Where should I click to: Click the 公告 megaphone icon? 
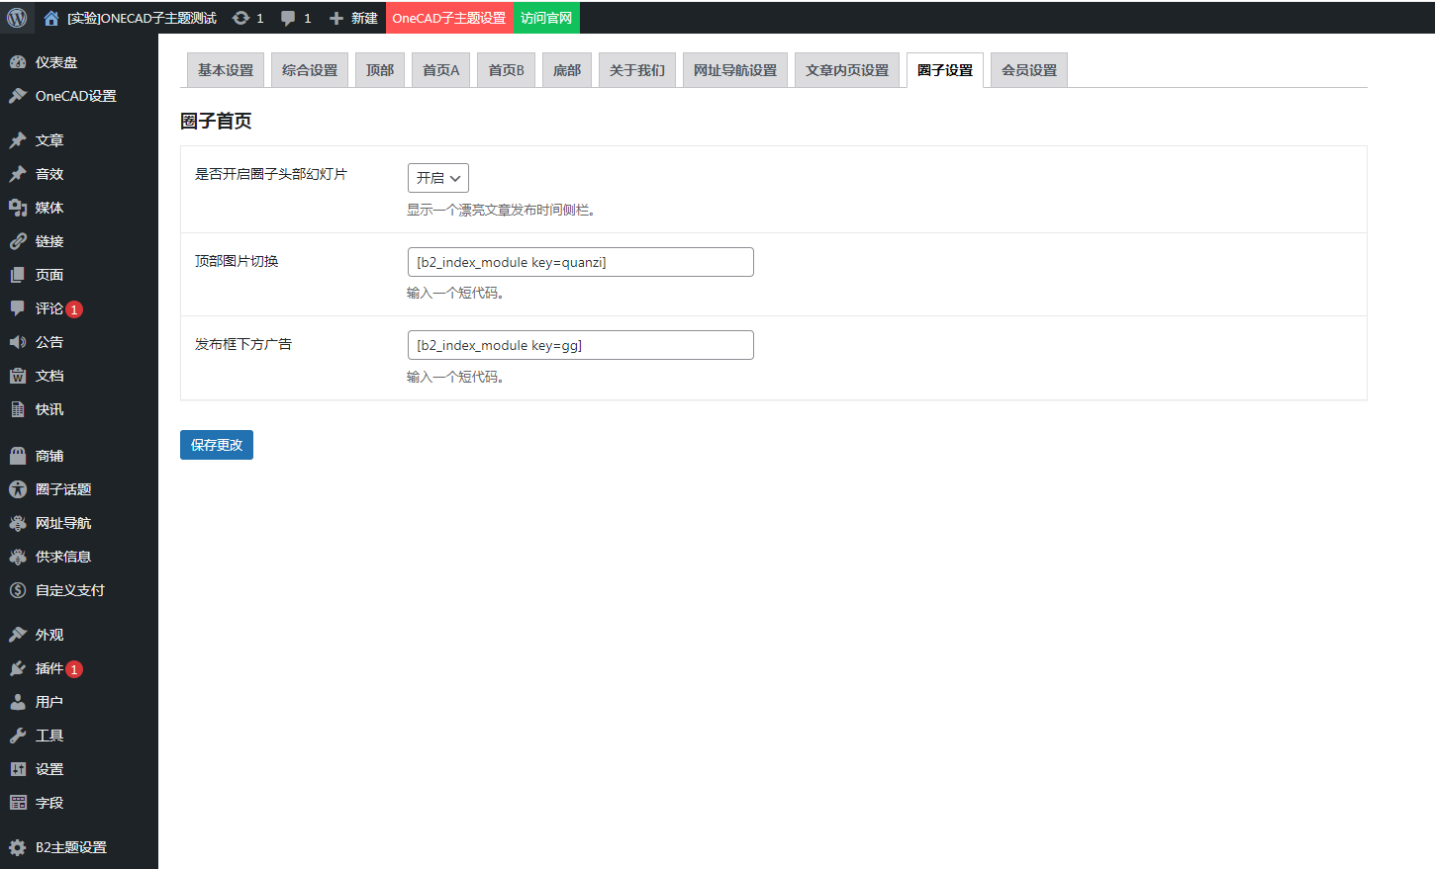(18, 342)
